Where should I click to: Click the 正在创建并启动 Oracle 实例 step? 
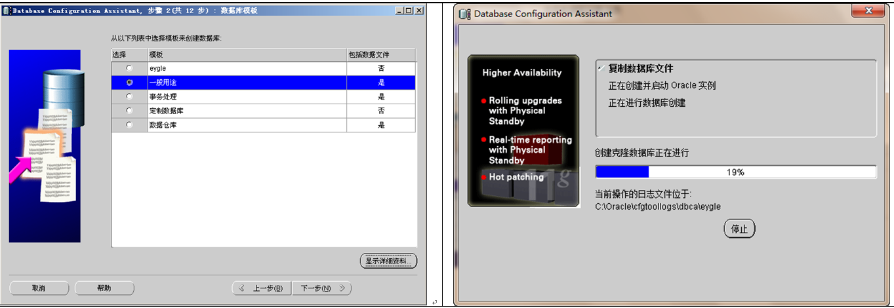tap(662, 85)
